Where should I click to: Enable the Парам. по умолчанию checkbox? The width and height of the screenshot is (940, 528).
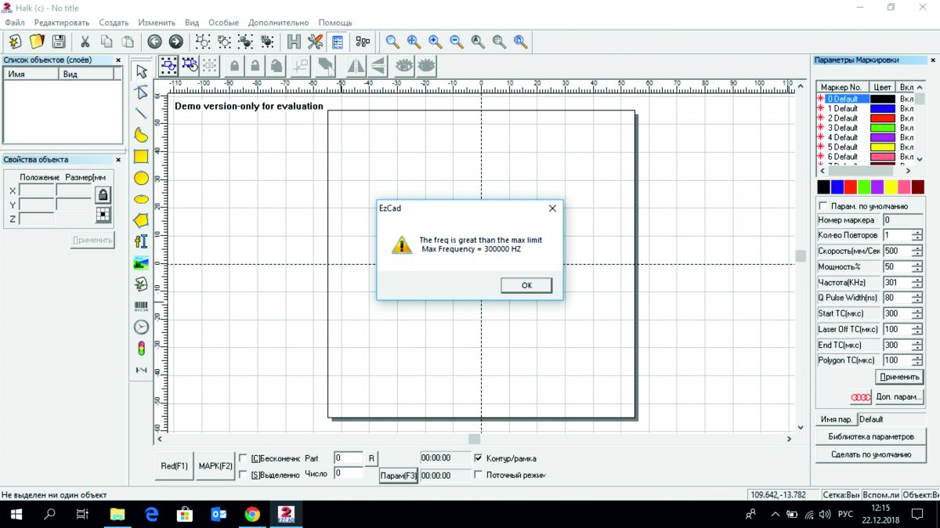[822, 206]
